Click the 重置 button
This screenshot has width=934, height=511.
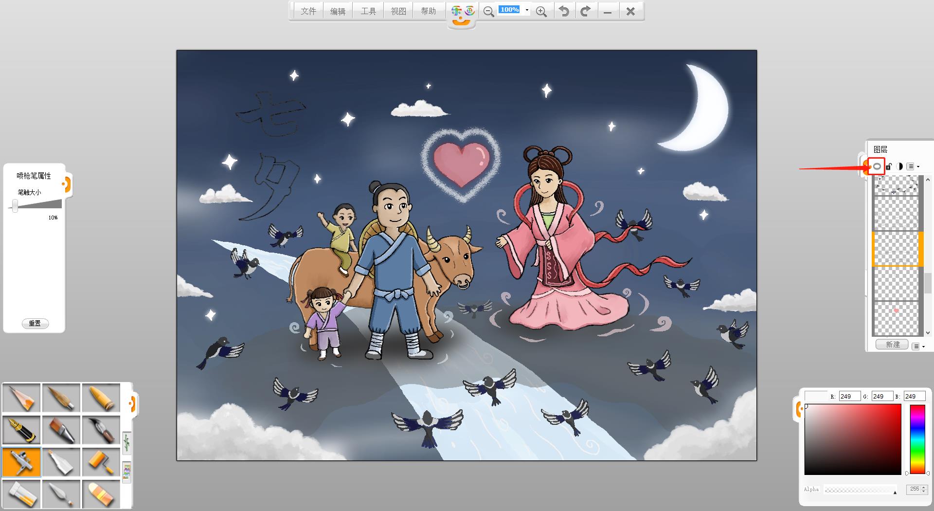point(35,323)
